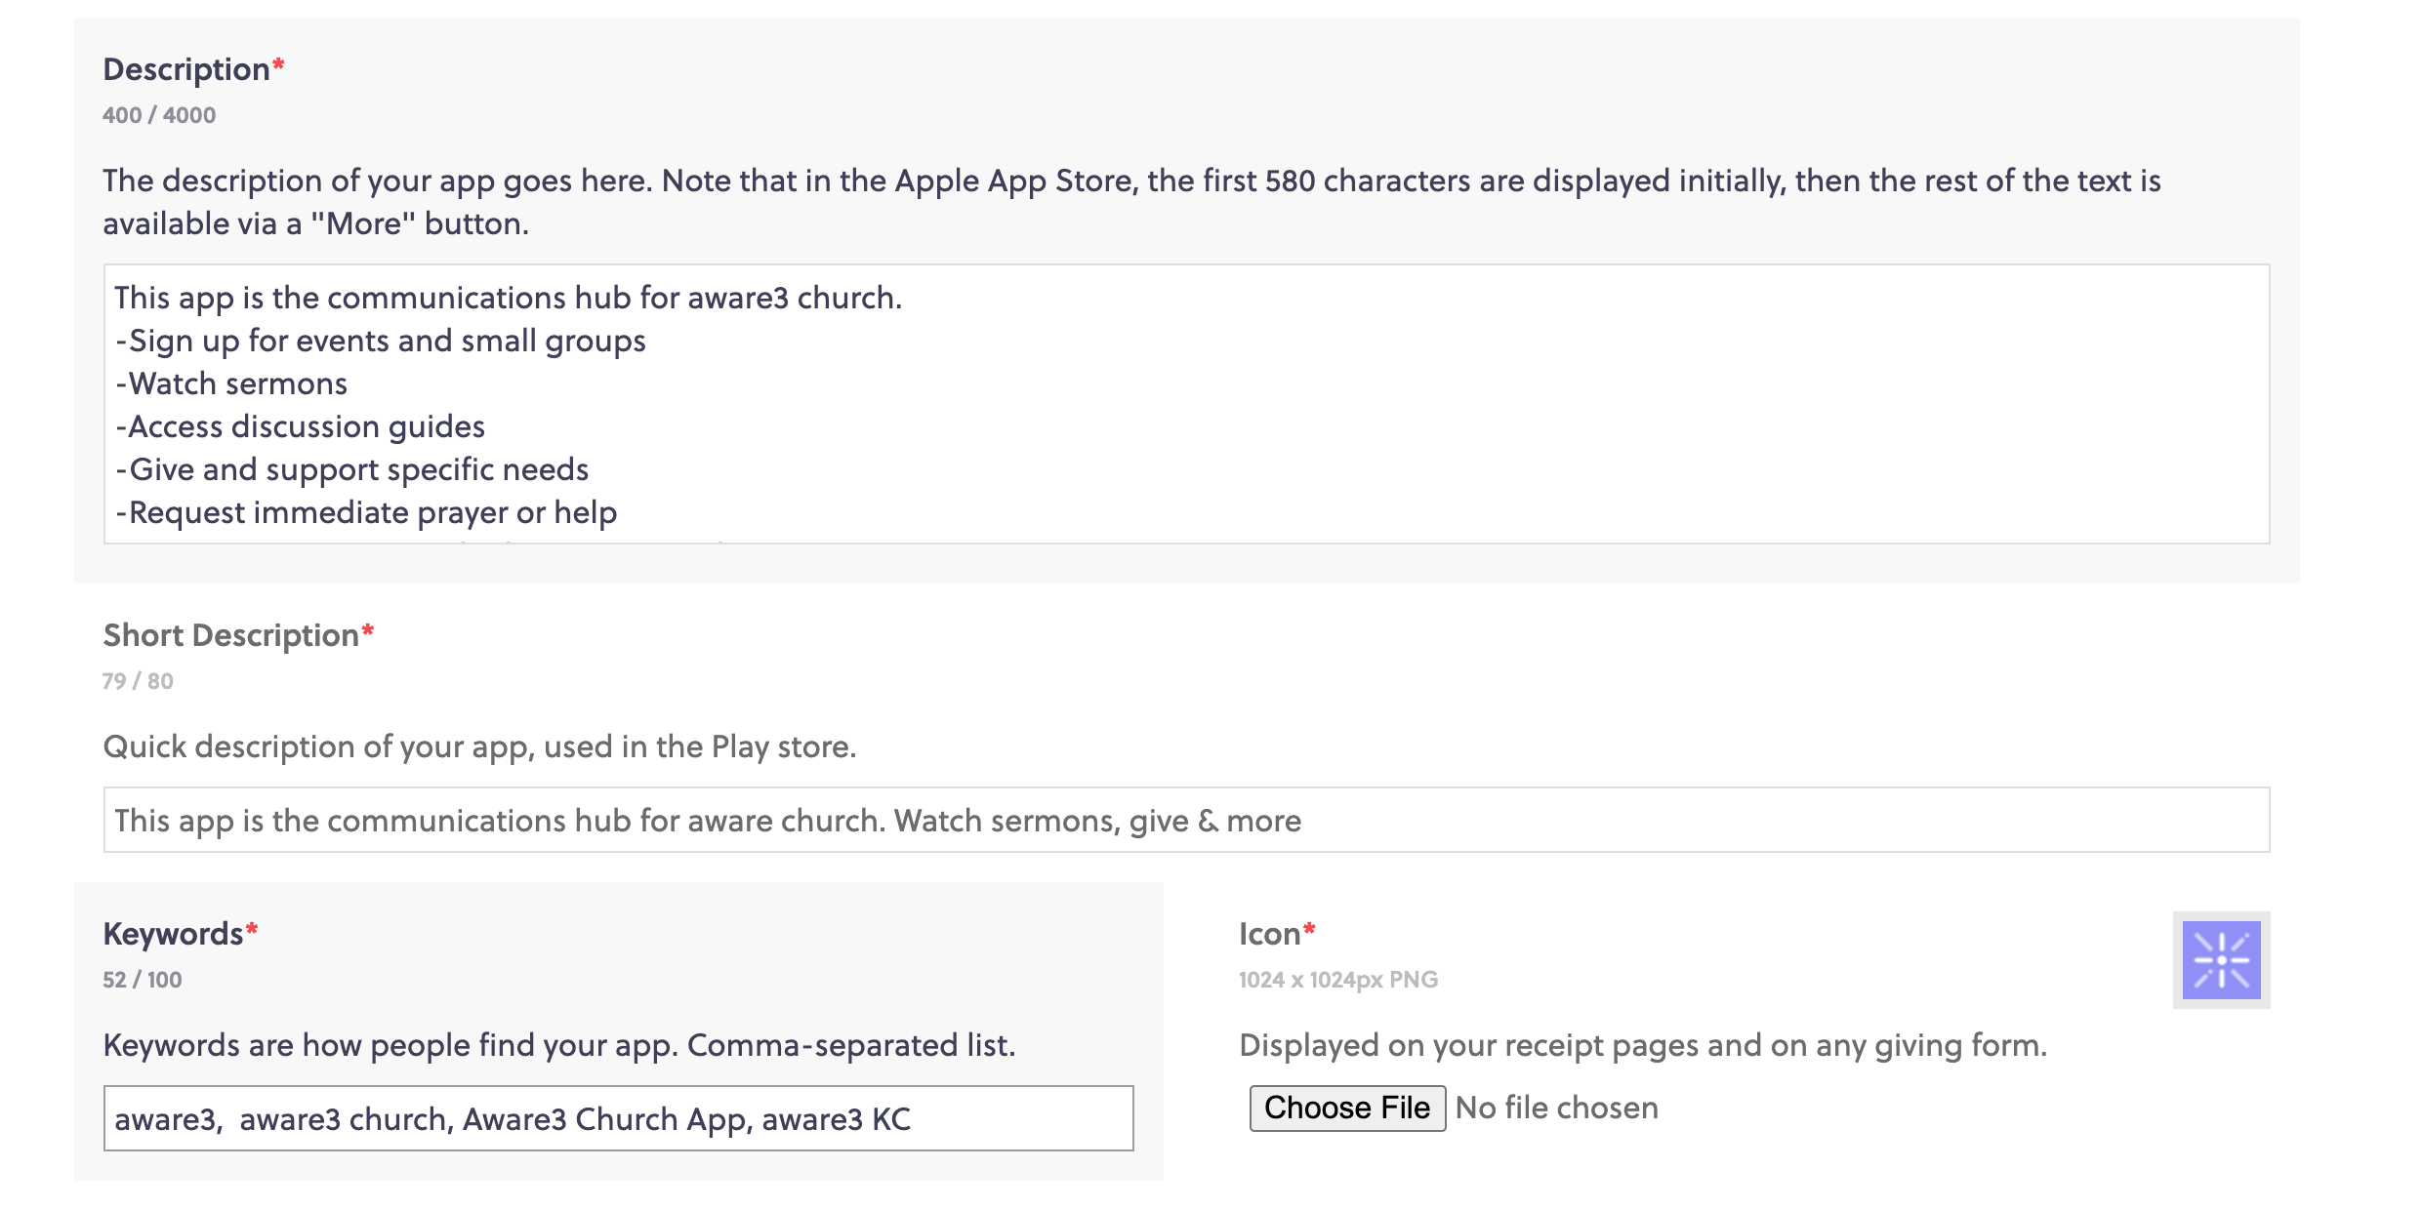The image size is (2423, 1210).
Task: Click '-Sign up for events and small groups'
Action: (x=381, y=341)
